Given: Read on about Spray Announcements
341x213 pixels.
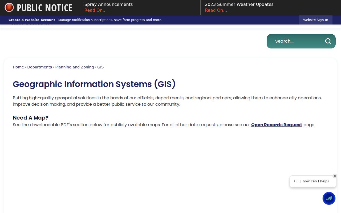Looking at the screenshot, I should click(95, 10).
